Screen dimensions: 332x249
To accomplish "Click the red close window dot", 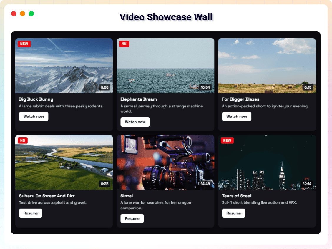I will click(x=14, y=14).
